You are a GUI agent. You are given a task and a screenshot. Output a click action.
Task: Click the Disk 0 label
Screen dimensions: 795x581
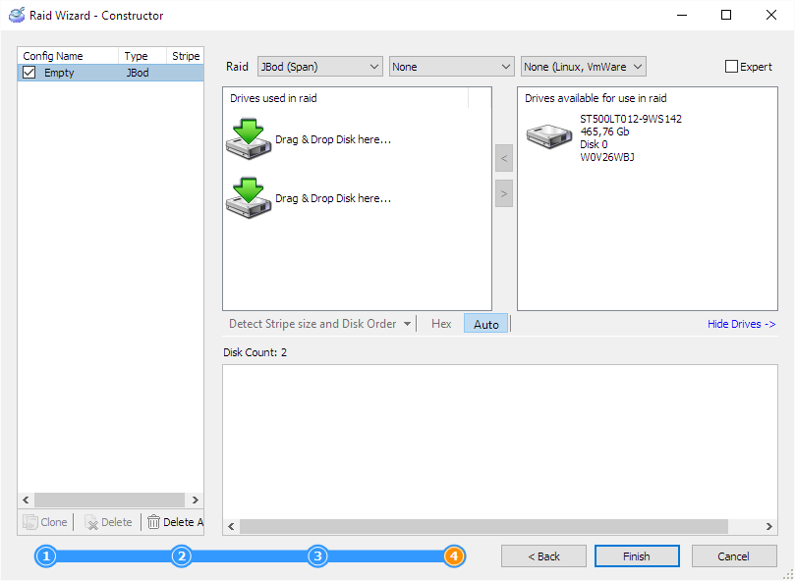(x=594, y=144)
